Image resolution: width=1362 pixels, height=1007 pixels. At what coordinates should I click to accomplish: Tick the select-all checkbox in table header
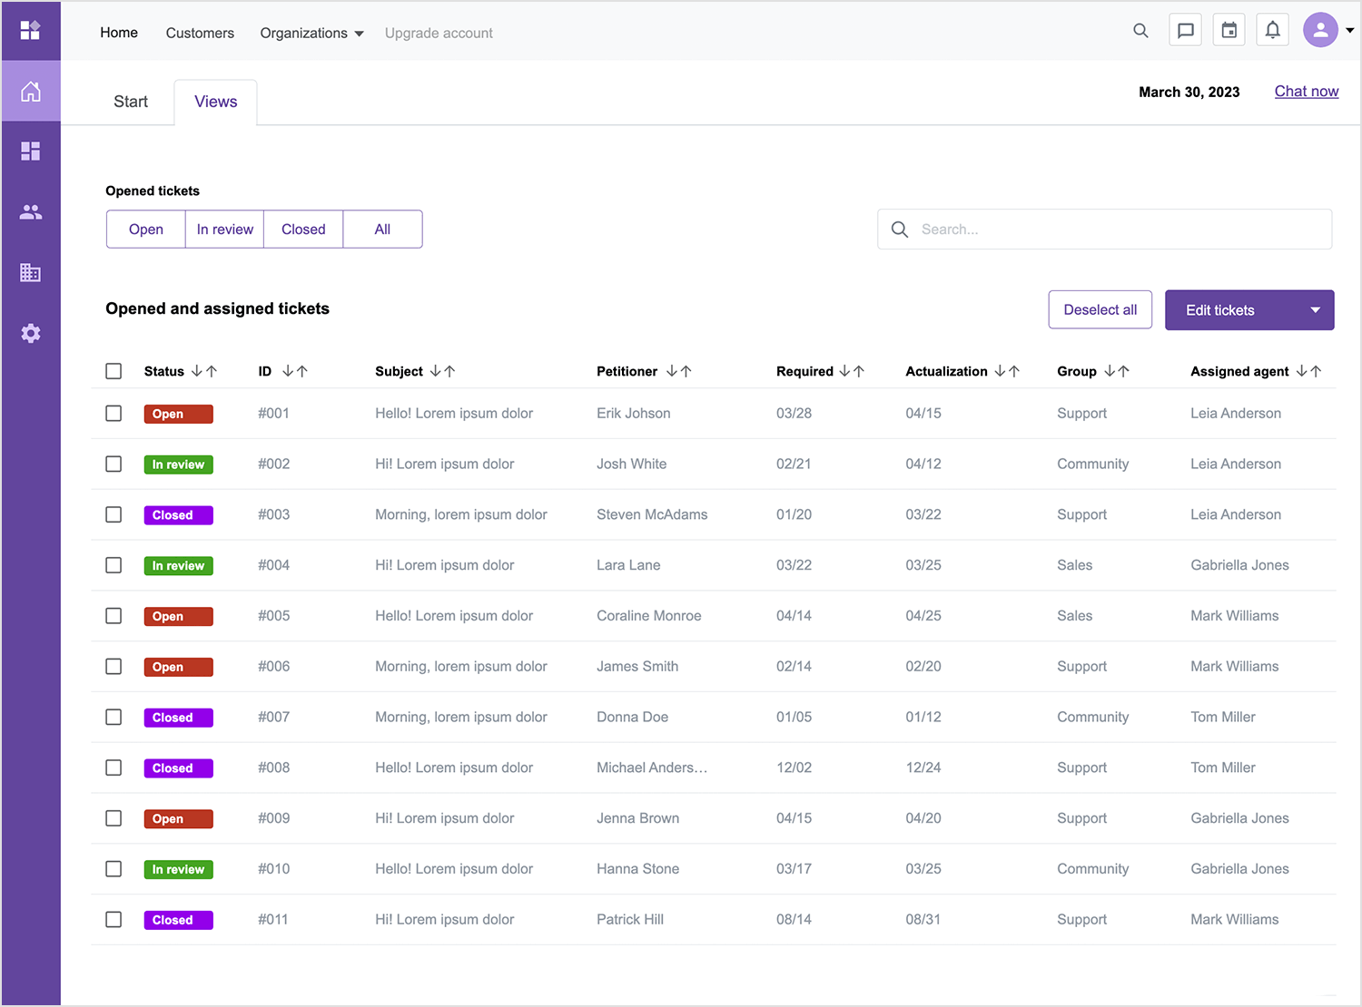coord(113,371)
